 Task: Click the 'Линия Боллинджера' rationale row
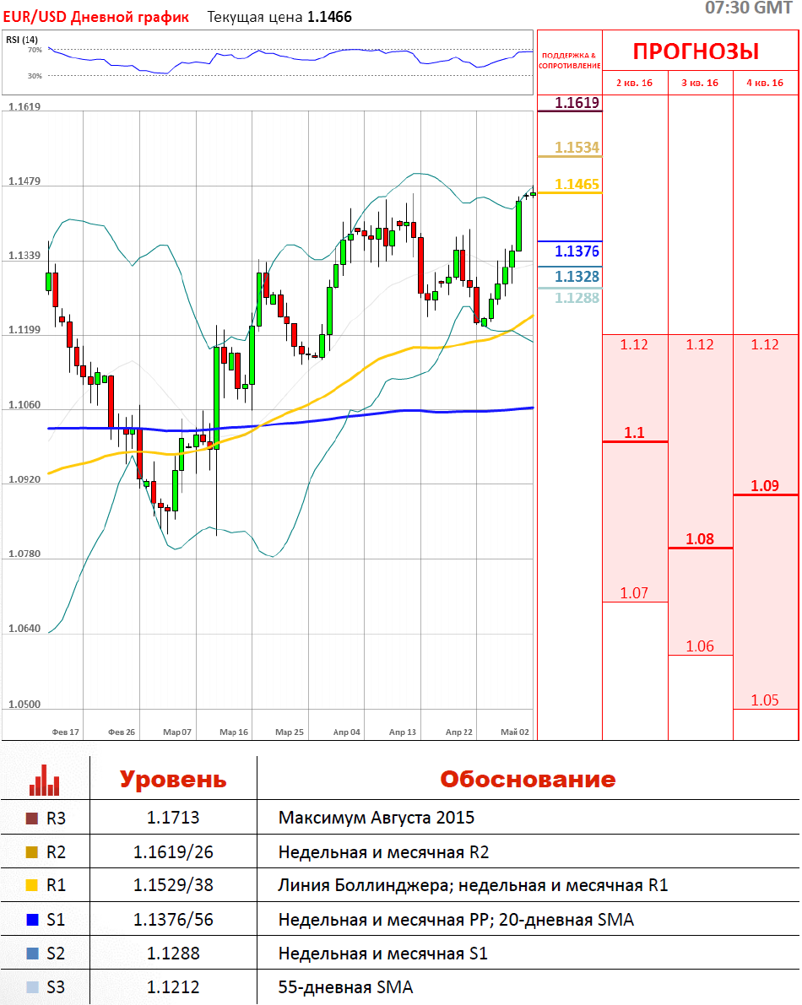pos(473,885)
